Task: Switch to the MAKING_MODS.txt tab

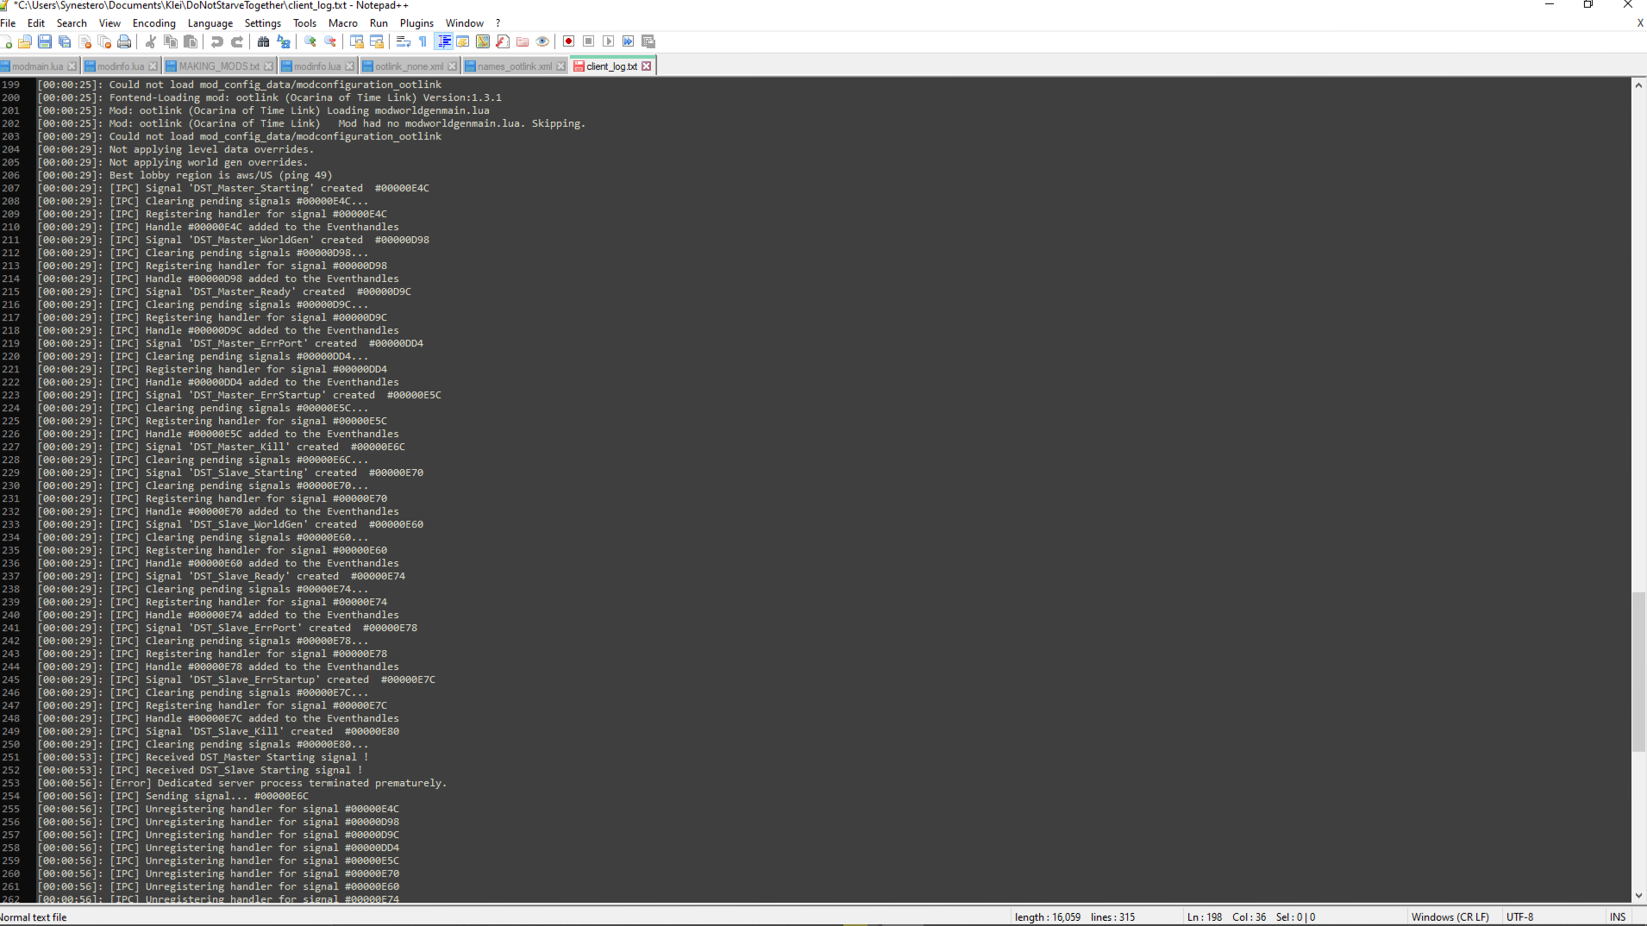Action: (x=218, y=66)
